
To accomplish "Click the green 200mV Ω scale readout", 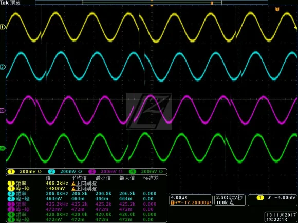I will tap(152, 172).
